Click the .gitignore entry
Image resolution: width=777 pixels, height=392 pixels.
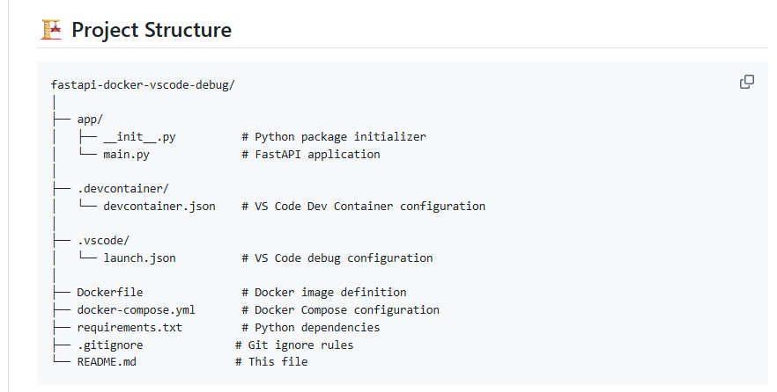coord(109,345)
